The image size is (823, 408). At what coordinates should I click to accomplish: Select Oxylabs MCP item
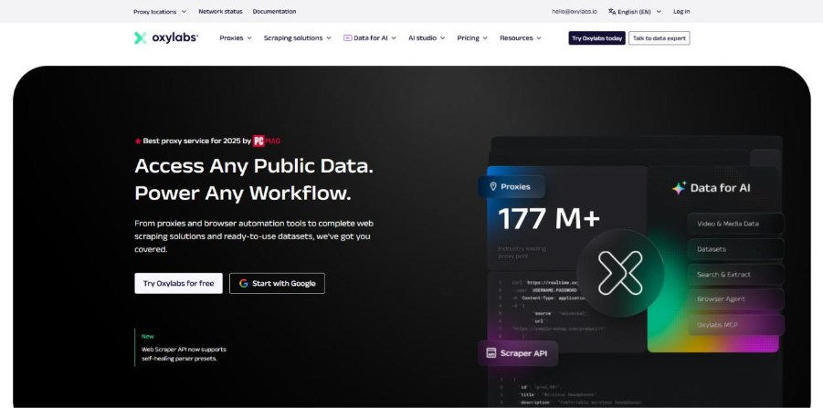click(x=736, y=325)
